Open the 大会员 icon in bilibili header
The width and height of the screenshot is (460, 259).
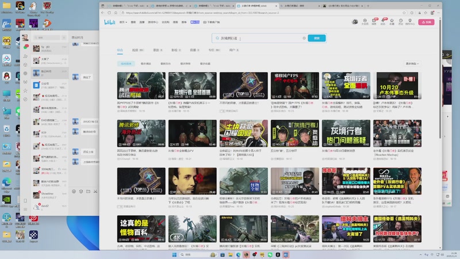click(x=365, y=22)
